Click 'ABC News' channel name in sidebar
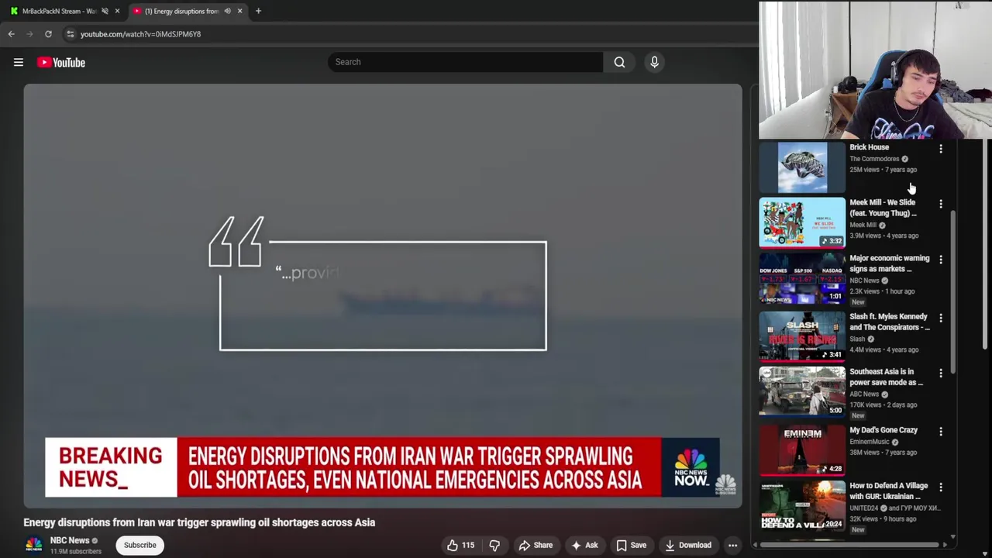Screen dimensions: 992x558 click(x=864, y=394)
